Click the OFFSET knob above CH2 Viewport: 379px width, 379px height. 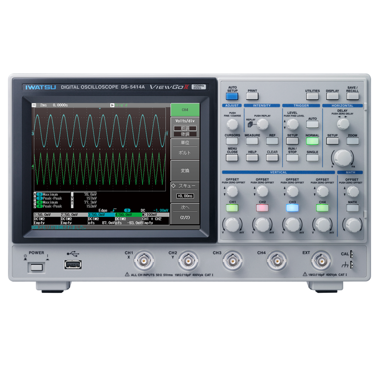pos(263,191)
